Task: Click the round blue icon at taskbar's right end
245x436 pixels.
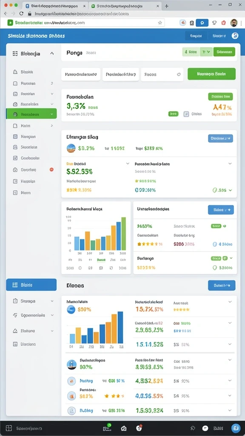Action: pos(236,428)
